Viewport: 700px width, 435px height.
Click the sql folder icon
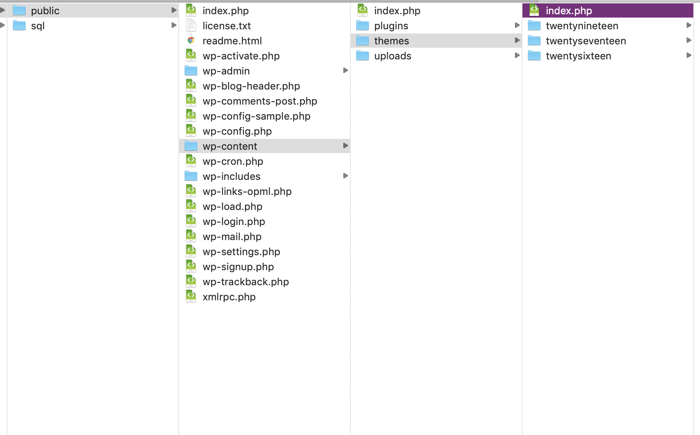(x=19, y=26)
